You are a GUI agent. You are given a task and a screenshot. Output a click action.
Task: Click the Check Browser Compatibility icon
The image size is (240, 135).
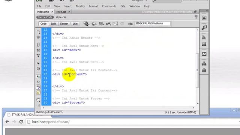[x=115, y=24]
